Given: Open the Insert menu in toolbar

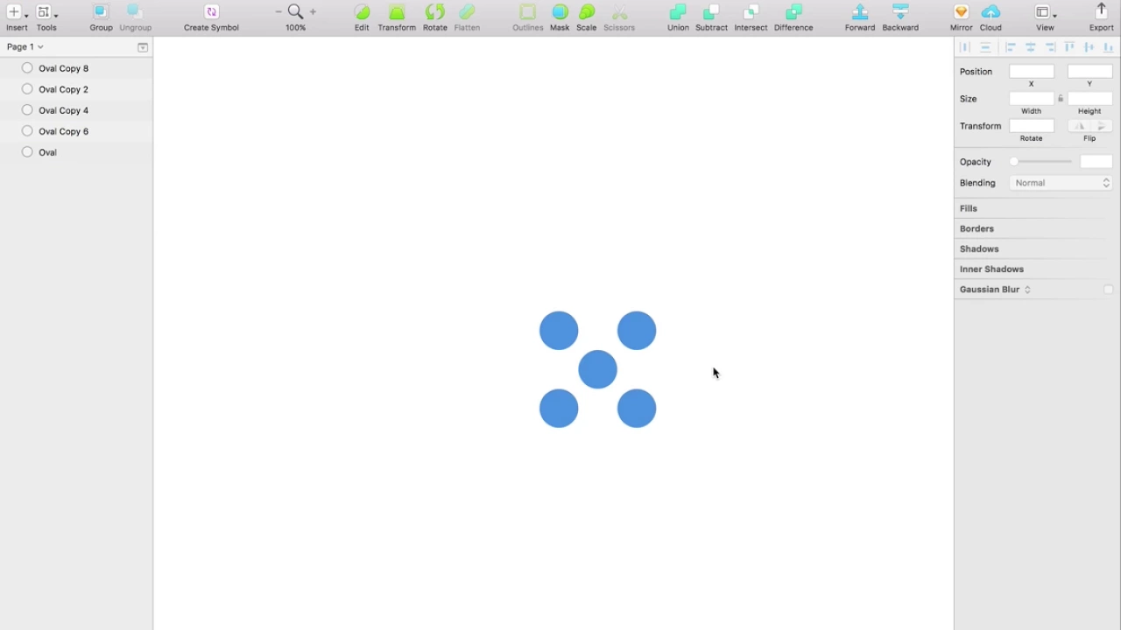Looking at the screenshot, I should pos(17,17).
